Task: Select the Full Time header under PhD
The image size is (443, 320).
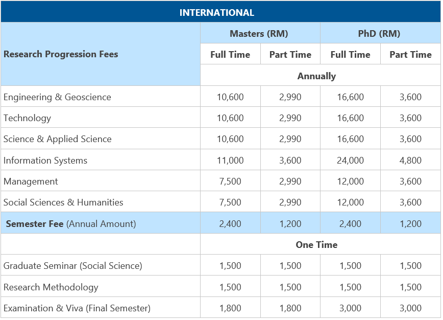Action: pos(350,54)
